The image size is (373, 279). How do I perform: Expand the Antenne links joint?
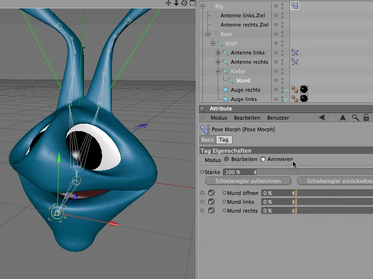(x=218, y=53)
